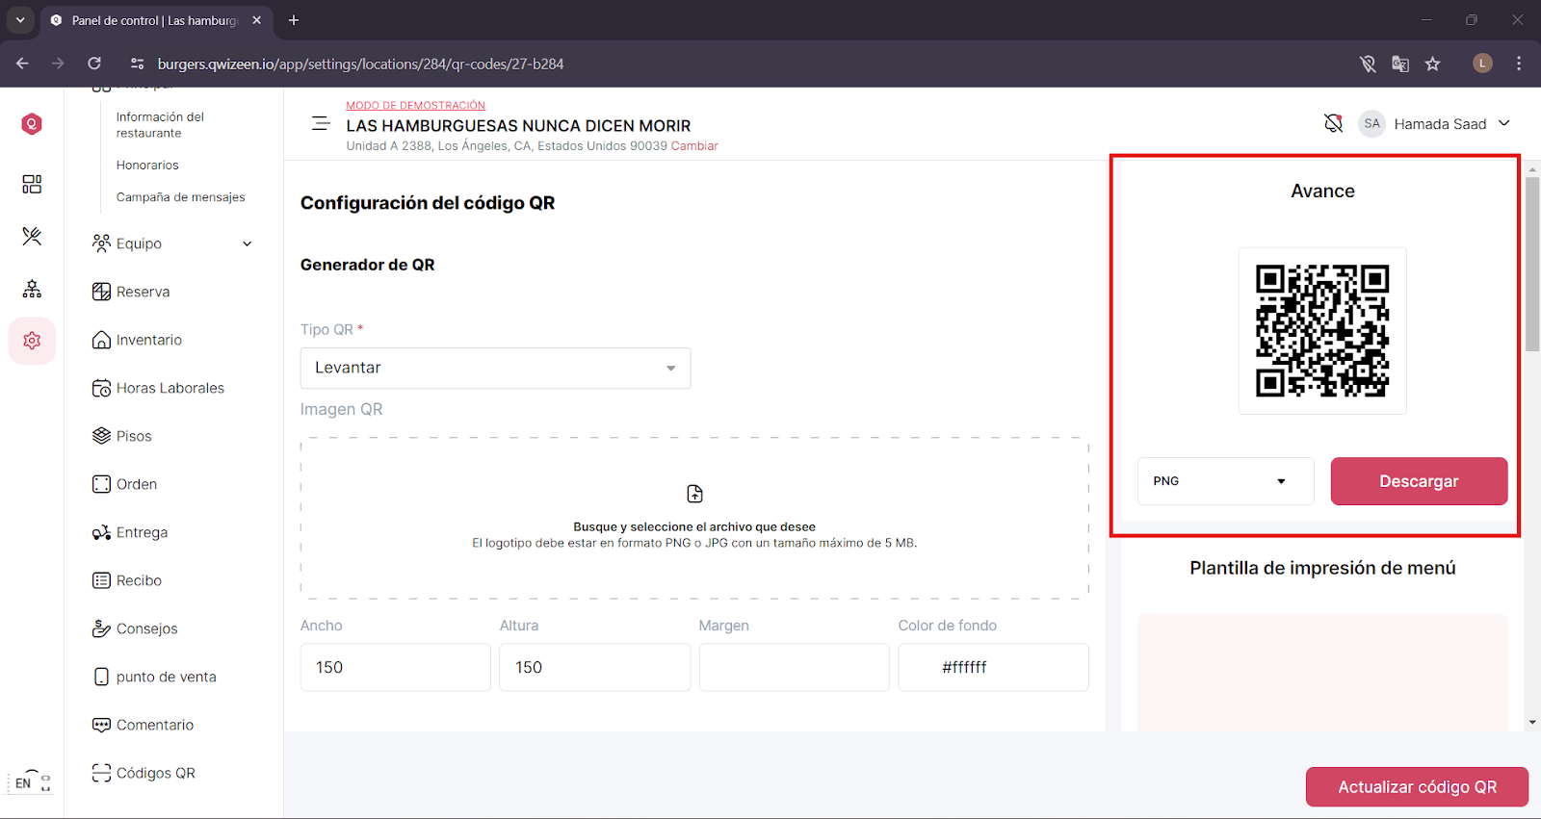Click the QR code preview image
The height and width of the screenshot is (819, 1541).
[x=1322, y=331]
